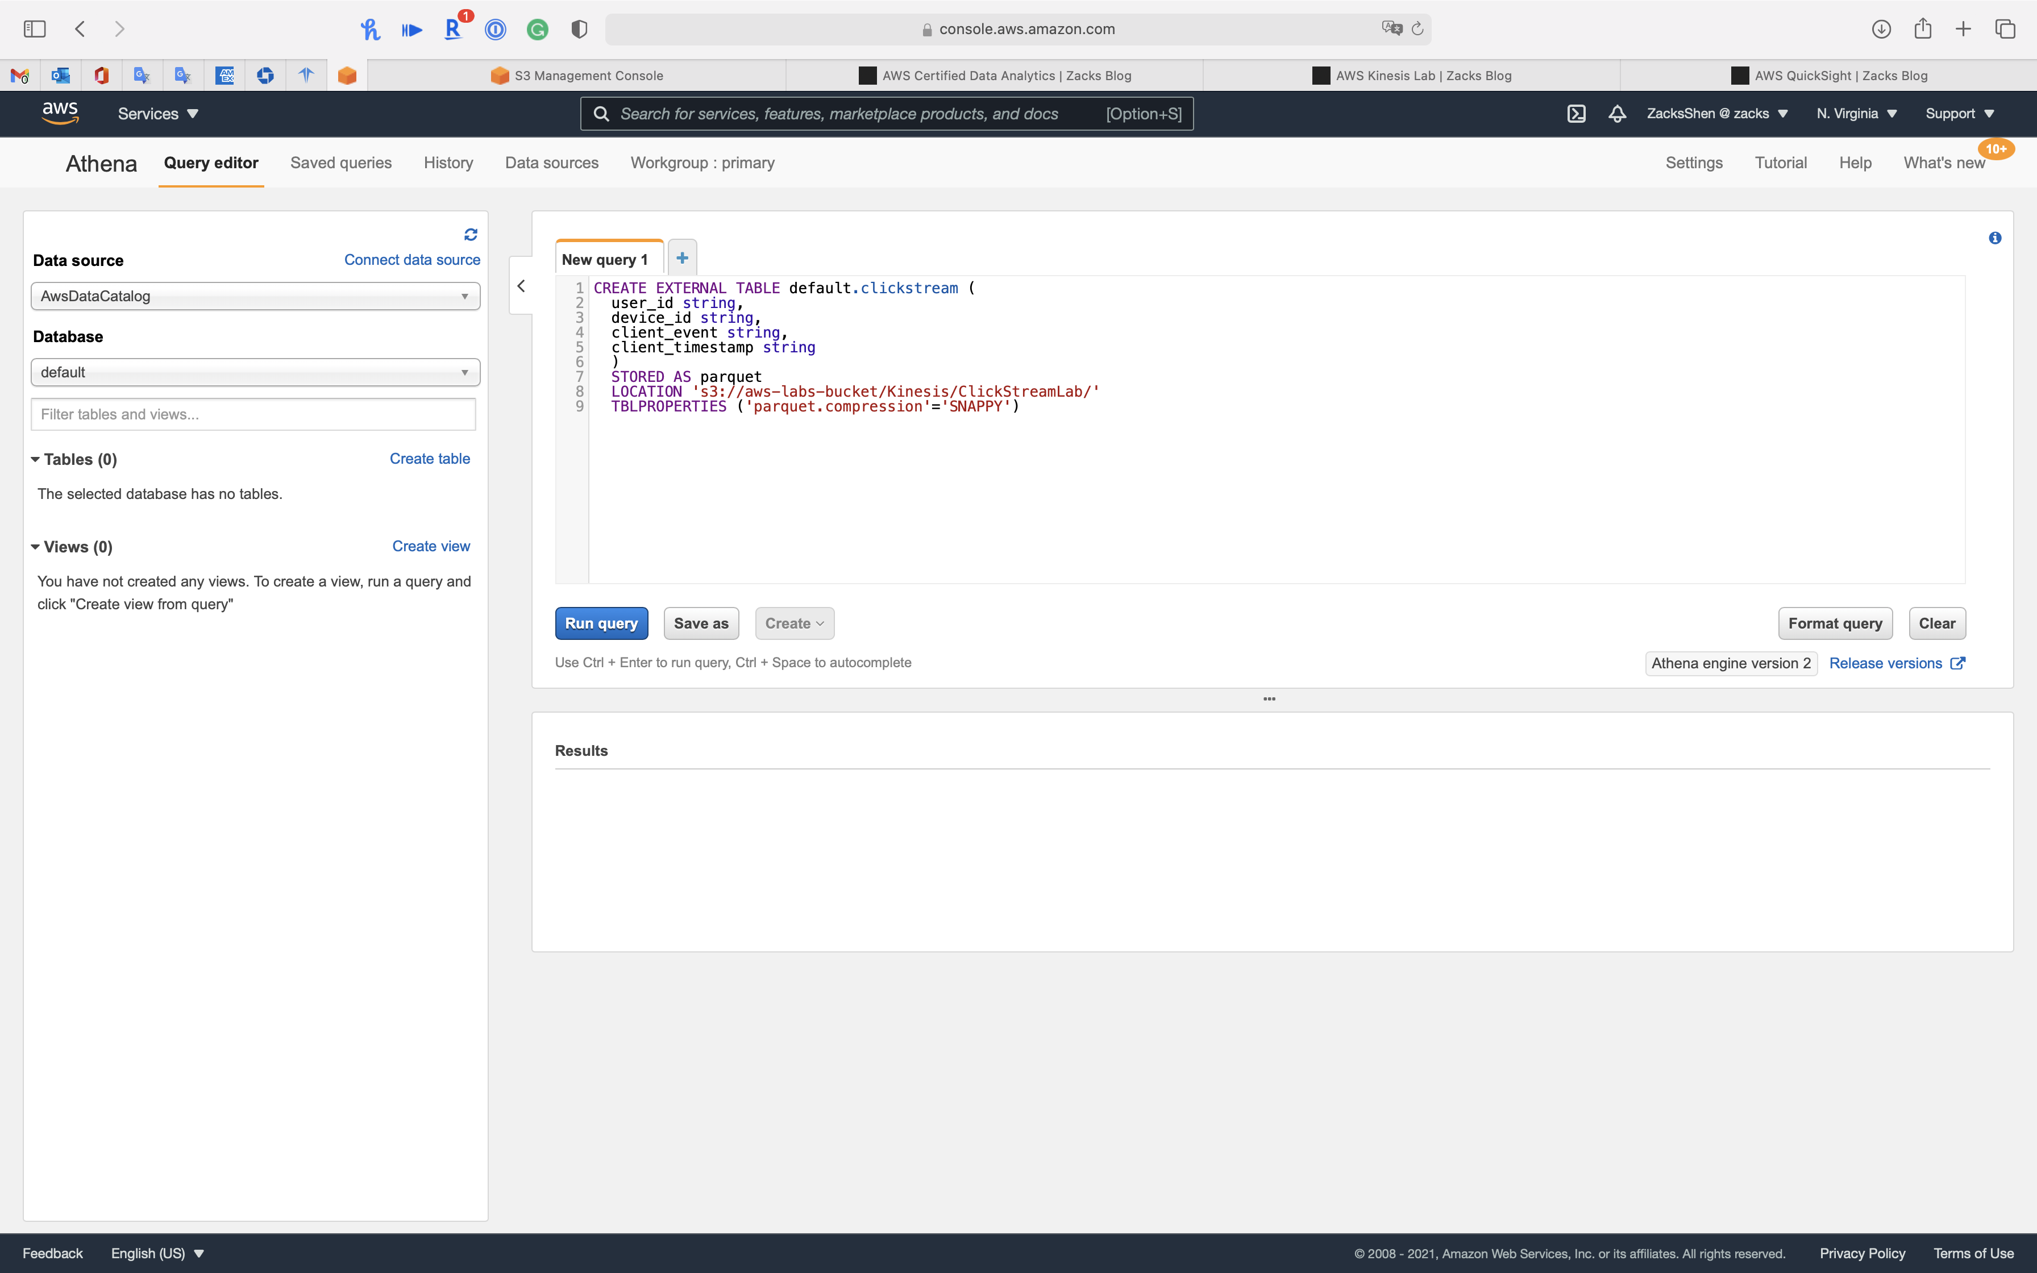Add a new query tab with plus icon

point(682,259)
